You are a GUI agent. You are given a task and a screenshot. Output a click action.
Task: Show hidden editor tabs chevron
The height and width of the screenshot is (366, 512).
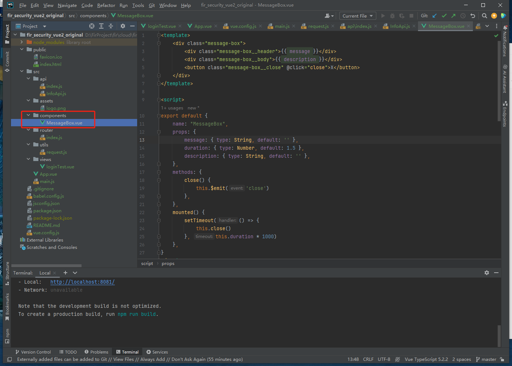click(x=487, y=26)
